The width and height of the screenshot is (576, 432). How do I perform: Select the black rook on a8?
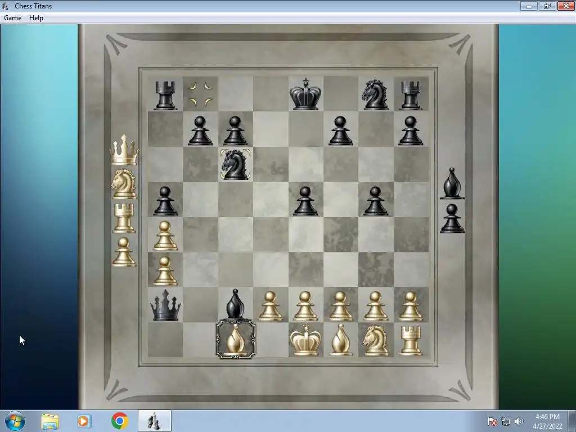tap(165, 95)
